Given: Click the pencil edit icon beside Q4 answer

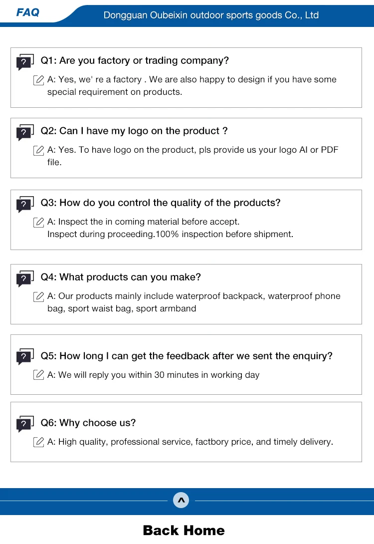Looking at the screenshot, I should pos(38,296).
